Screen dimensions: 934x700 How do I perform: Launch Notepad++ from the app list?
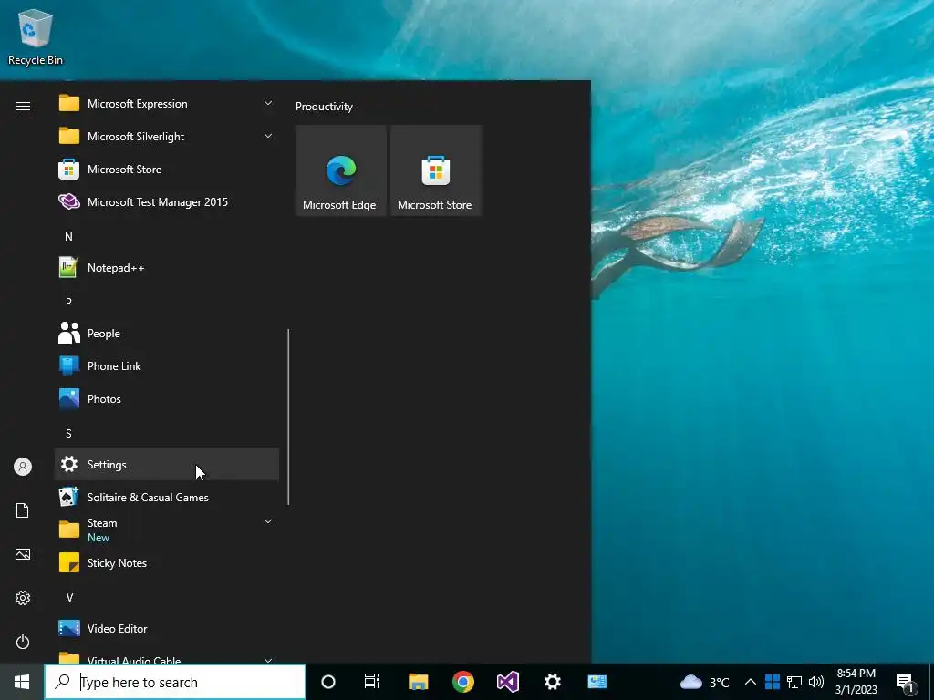(167, 268)
